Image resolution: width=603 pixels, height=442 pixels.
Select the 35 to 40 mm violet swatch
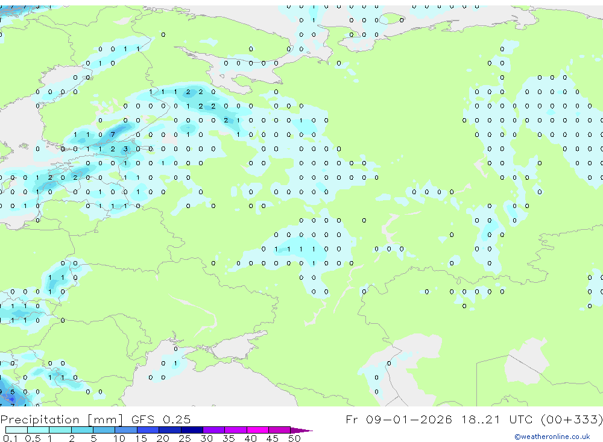point(236,430)
